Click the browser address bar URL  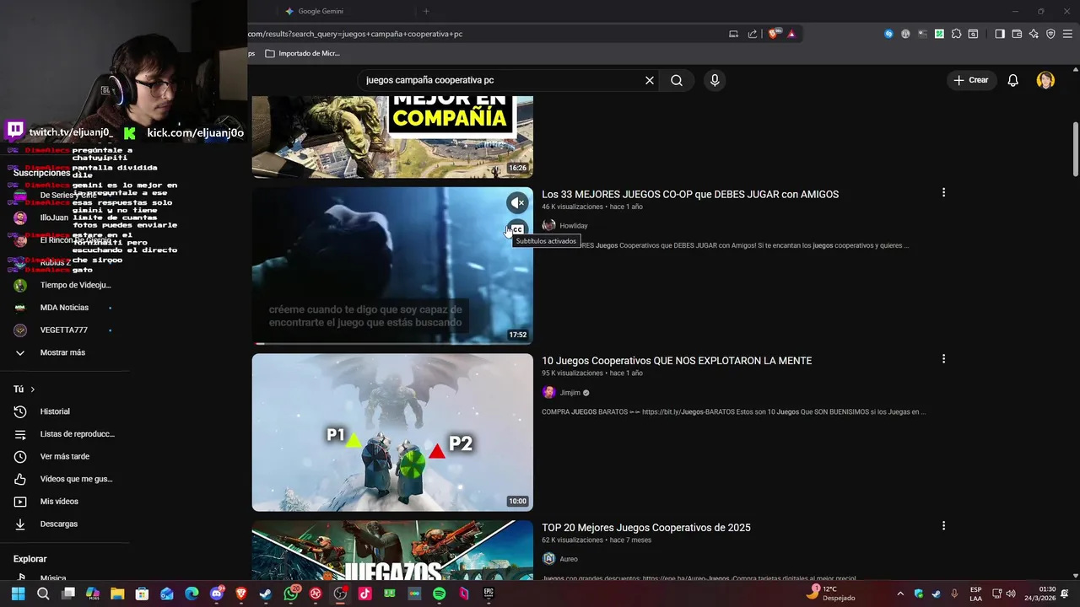tap(355, 34)
